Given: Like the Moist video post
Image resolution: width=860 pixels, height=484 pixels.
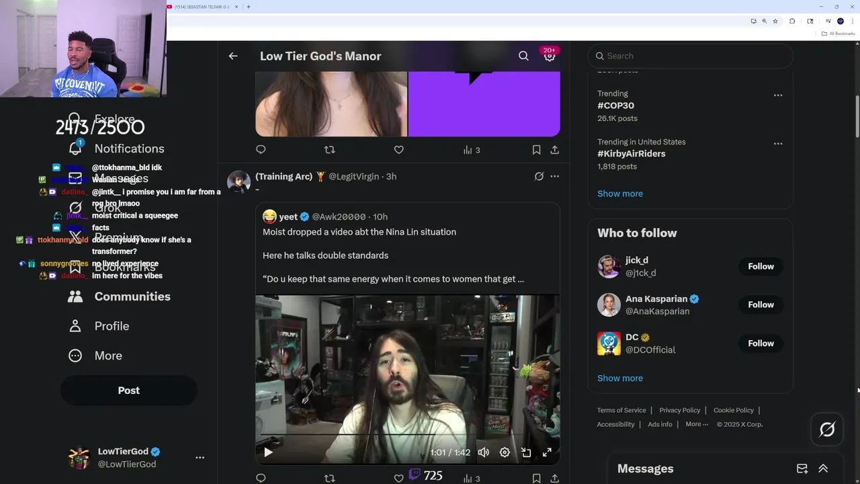Looking at the screenshot, I should [x=398, y=478].
